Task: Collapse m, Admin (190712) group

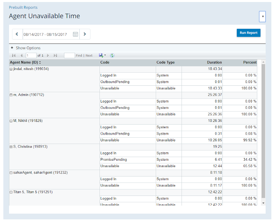Action: pos(11,95)
